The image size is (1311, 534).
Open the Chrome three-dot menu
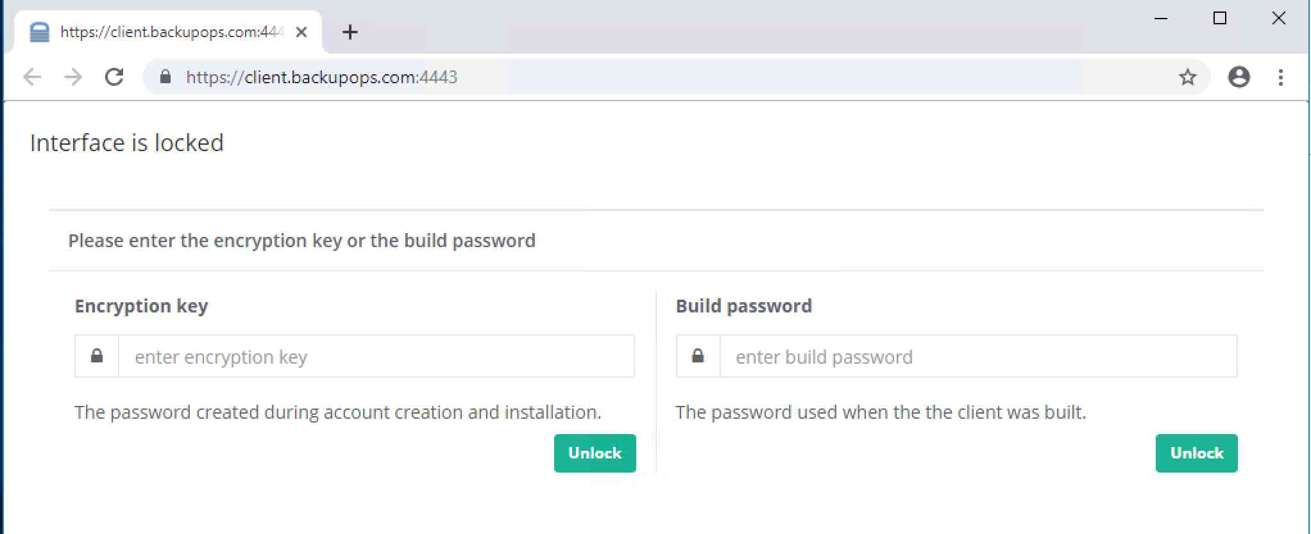coord(1281,77)
